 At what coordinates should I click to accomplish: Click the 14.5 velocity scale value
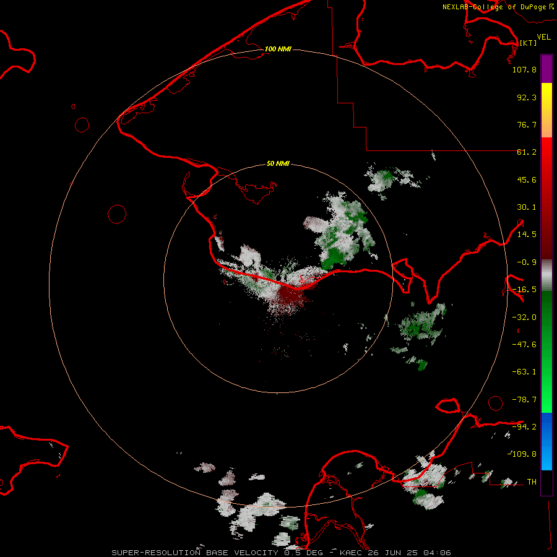pyautogui.click(x=527, y=235)
